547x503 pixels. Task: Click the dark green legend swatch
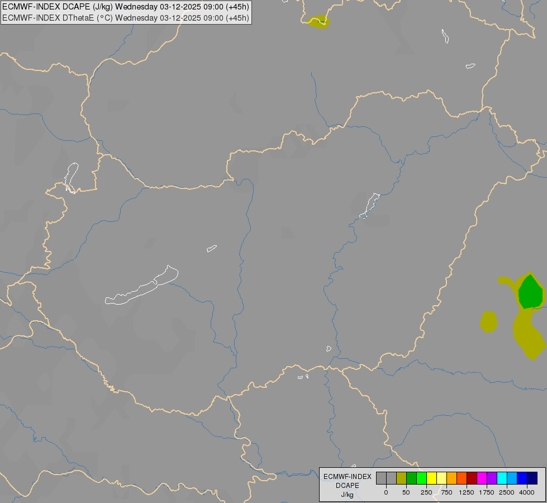click(411, 478)
